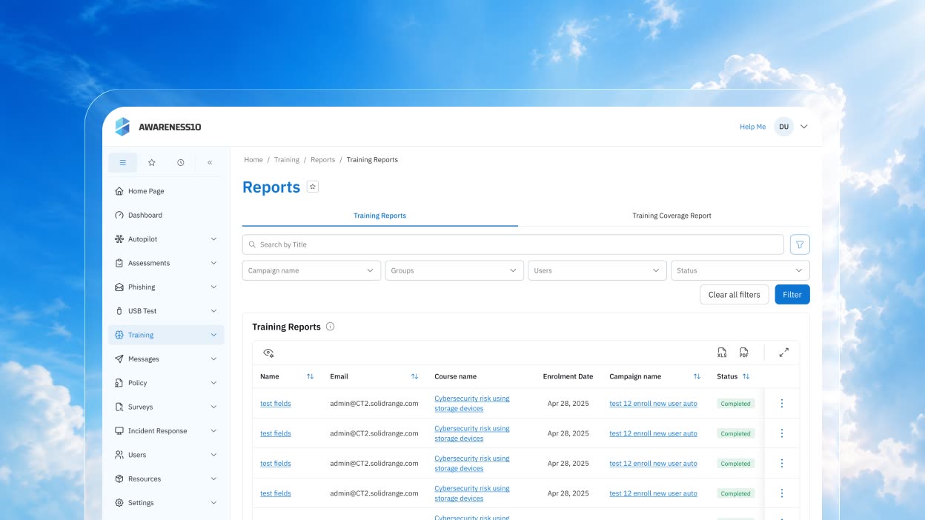Open the DU user avatar
The width and height of the screenshot is (925, 520).
(783, 127)
